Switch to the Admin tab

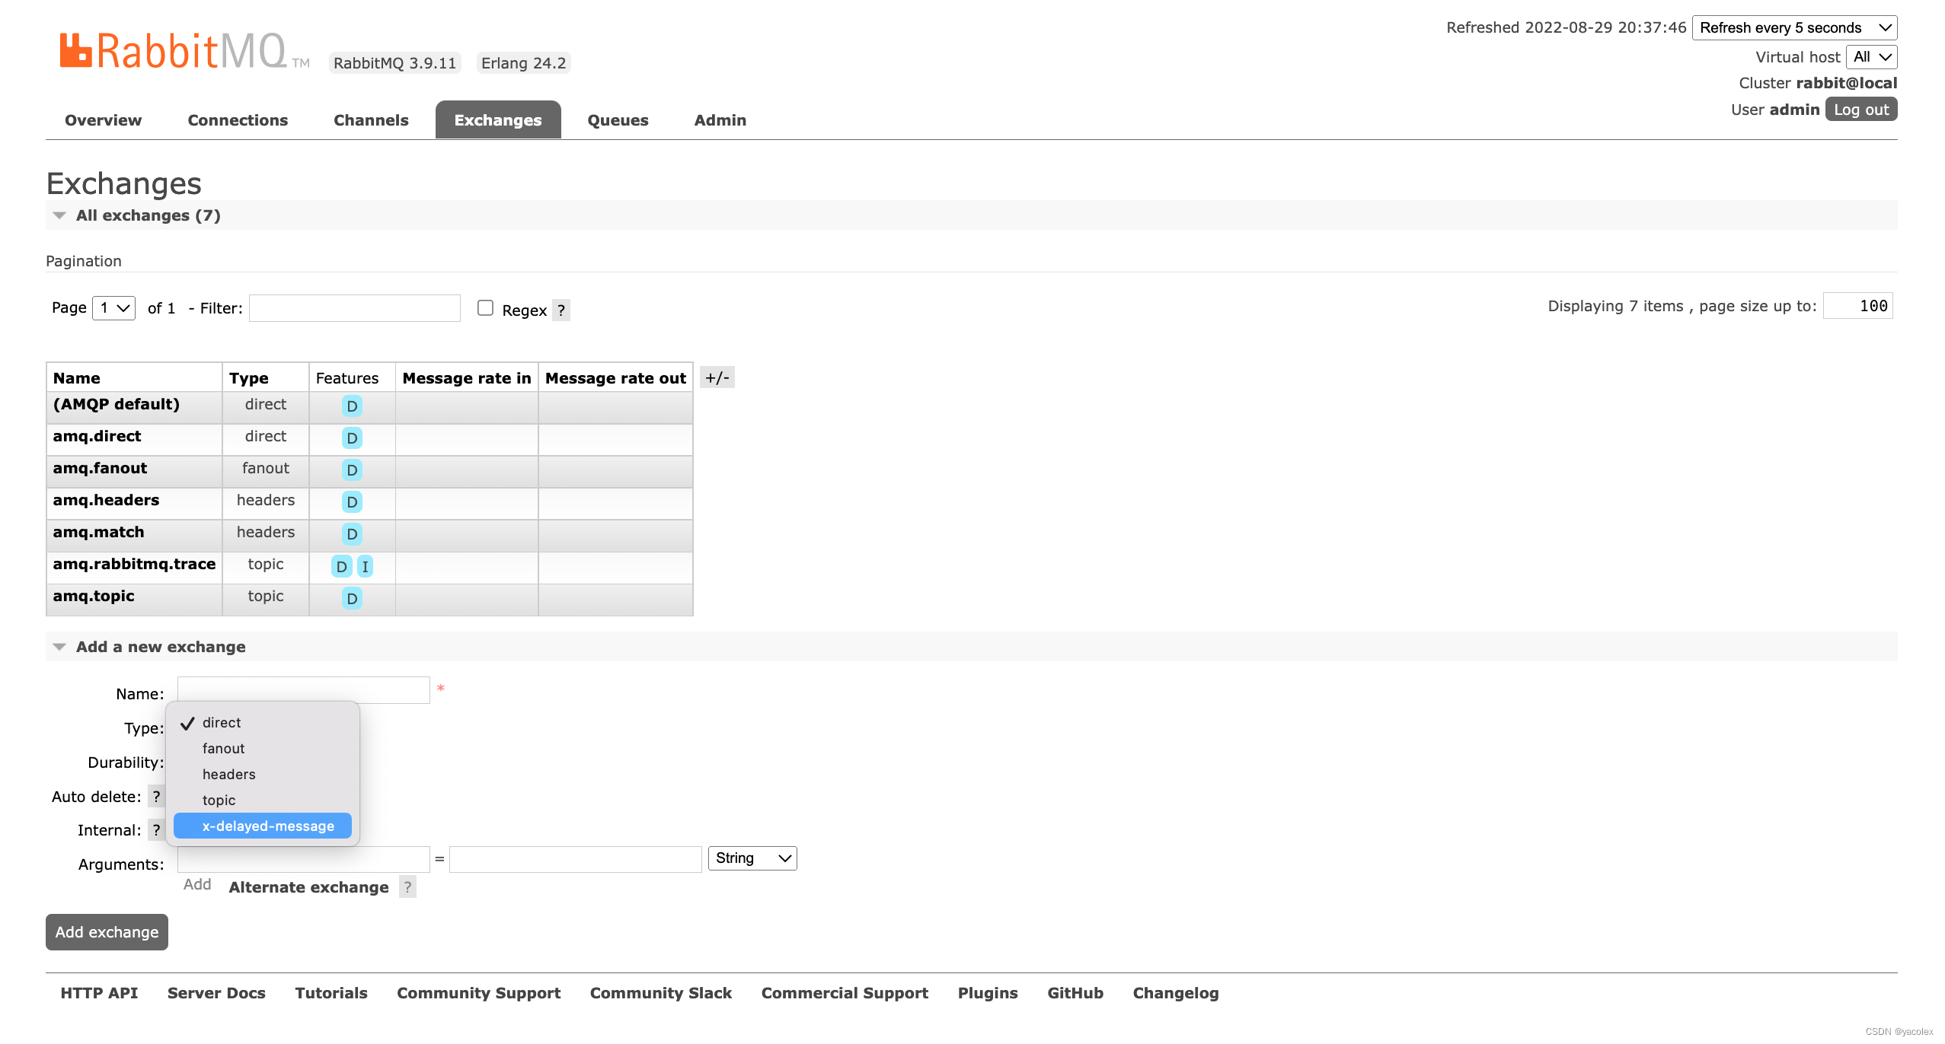[x=720, y=120]
